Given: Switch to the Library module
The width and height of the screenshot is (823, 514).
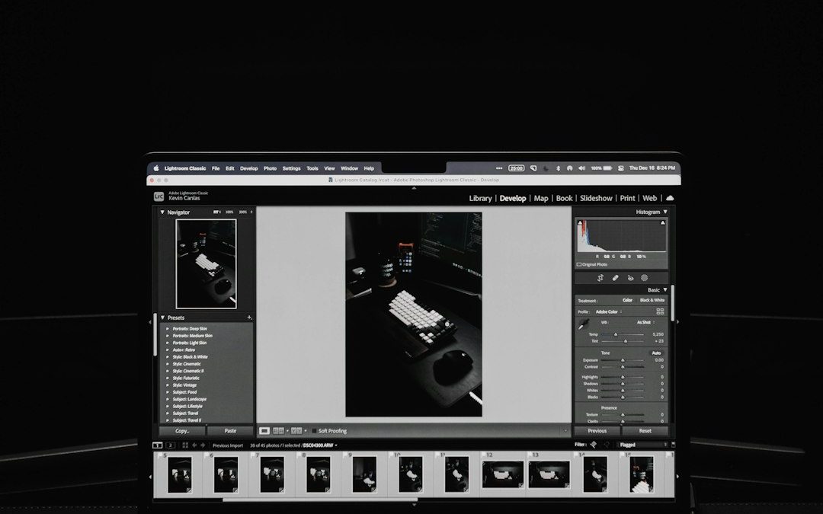Looking at the screenshot, I should point(480,198).
